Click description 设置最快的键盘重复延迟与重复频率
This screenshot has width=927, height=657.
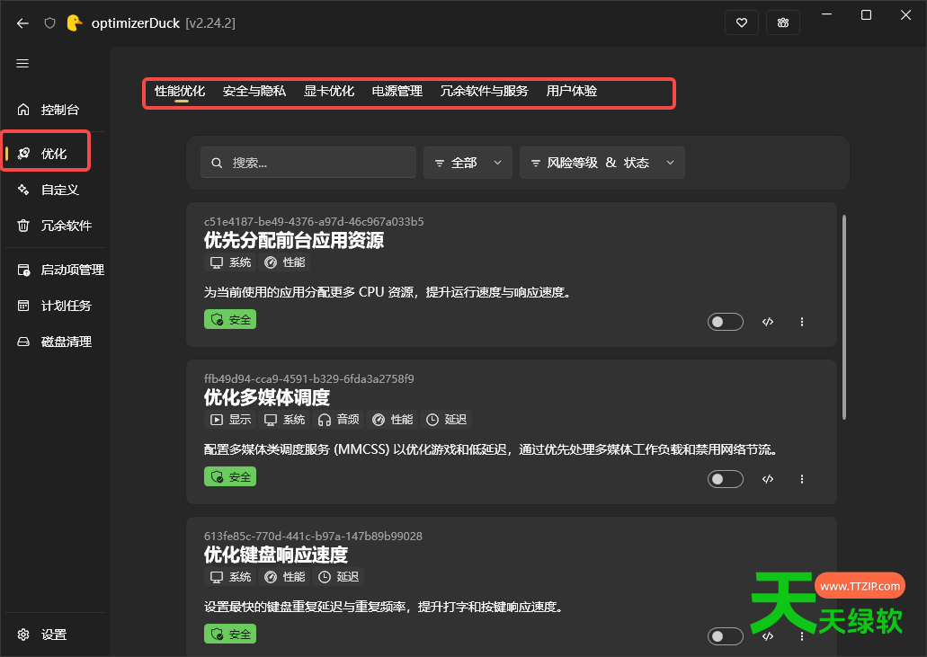pos(383,607)
